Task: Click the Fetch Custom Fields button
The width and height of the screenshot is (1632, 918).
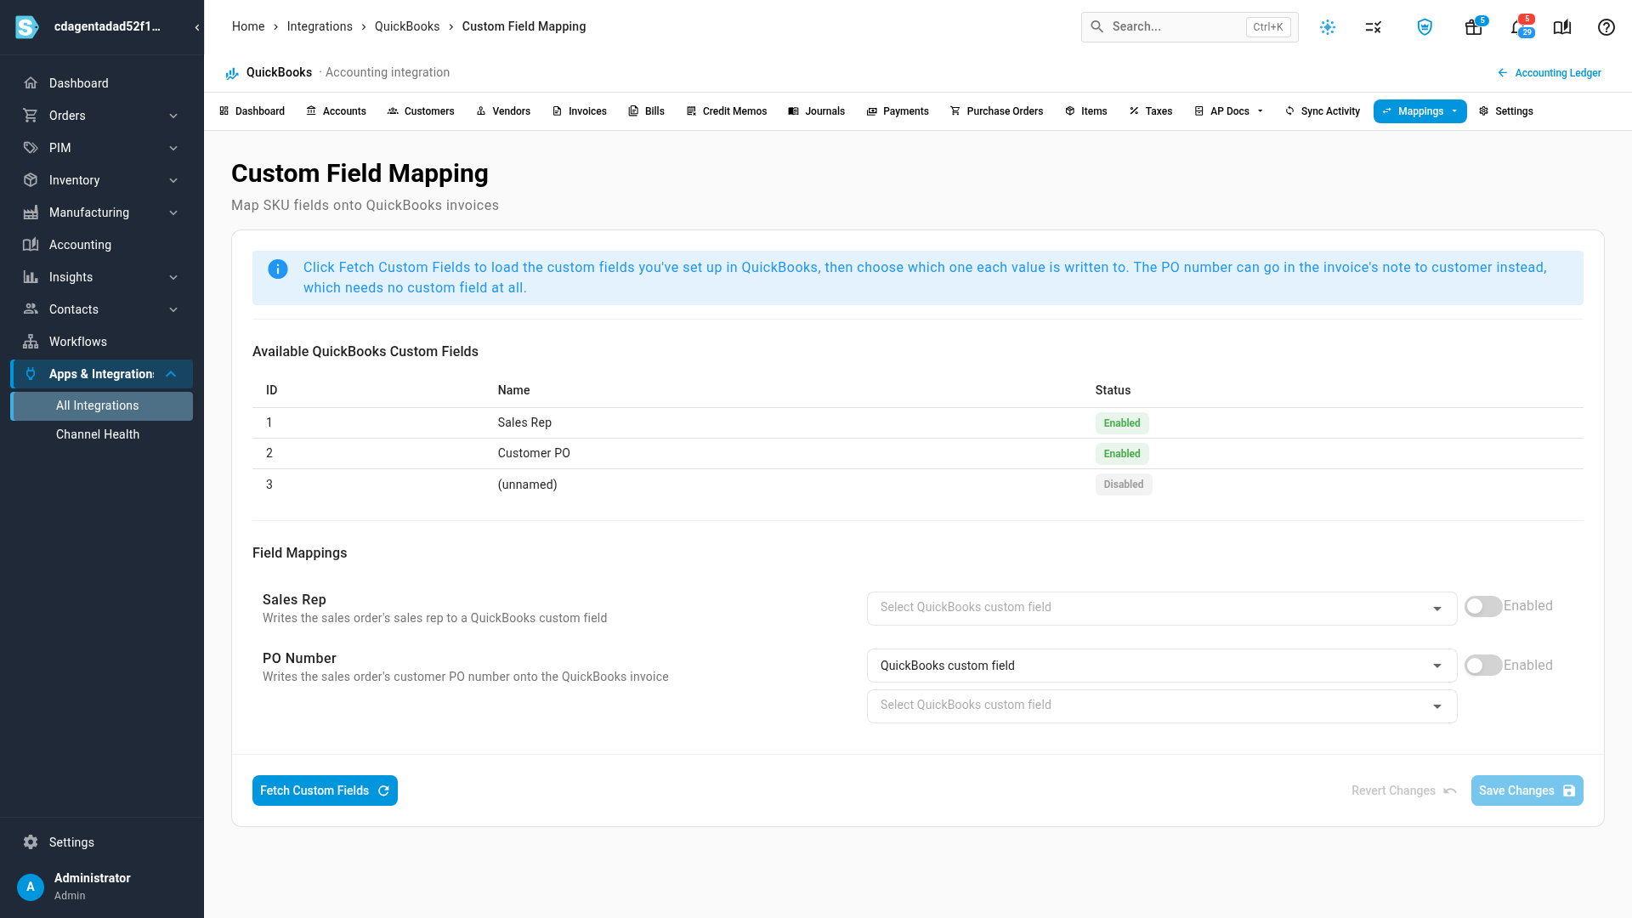Action: click(x=325, y=790)
